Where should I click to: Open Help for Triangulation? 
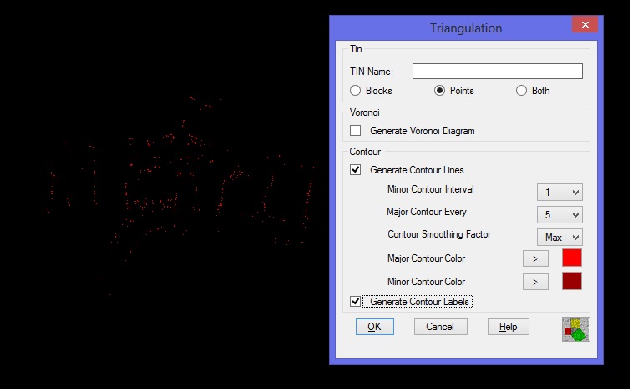click(509, 327)
